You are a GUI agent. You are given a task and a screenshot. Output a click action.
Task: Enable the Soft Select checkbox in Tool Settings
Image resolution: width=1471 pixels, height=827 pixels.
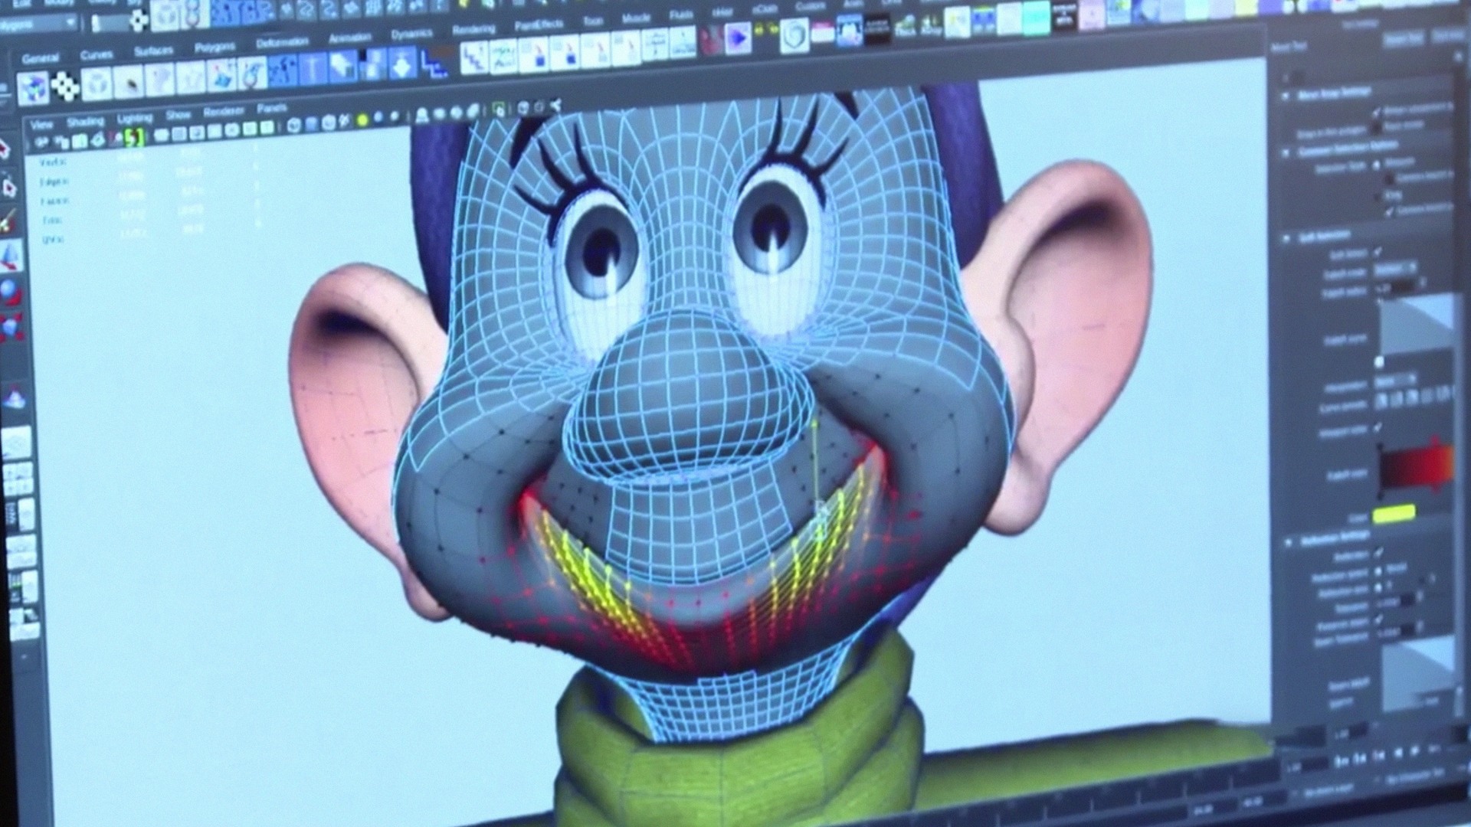[x=1378, y=251]
